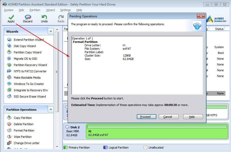Open Windows To Go Creator icon
The height and width of the screenshot is (152, 231).
coord(9,84)
